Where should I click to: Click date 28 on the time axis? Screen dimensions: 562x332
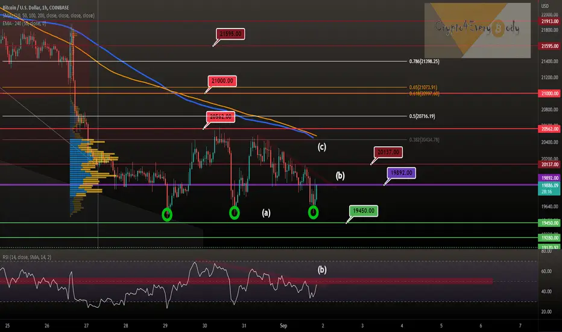click(125, 326)
